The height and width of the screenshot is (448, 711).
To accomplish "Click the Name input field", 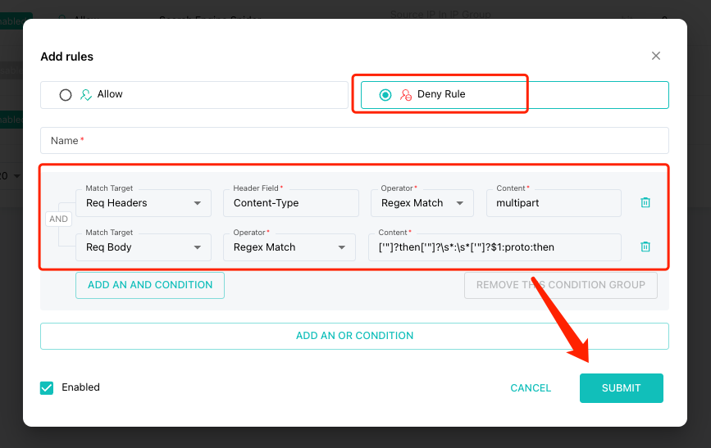I will pyautogui.click(x=354, y=140).
